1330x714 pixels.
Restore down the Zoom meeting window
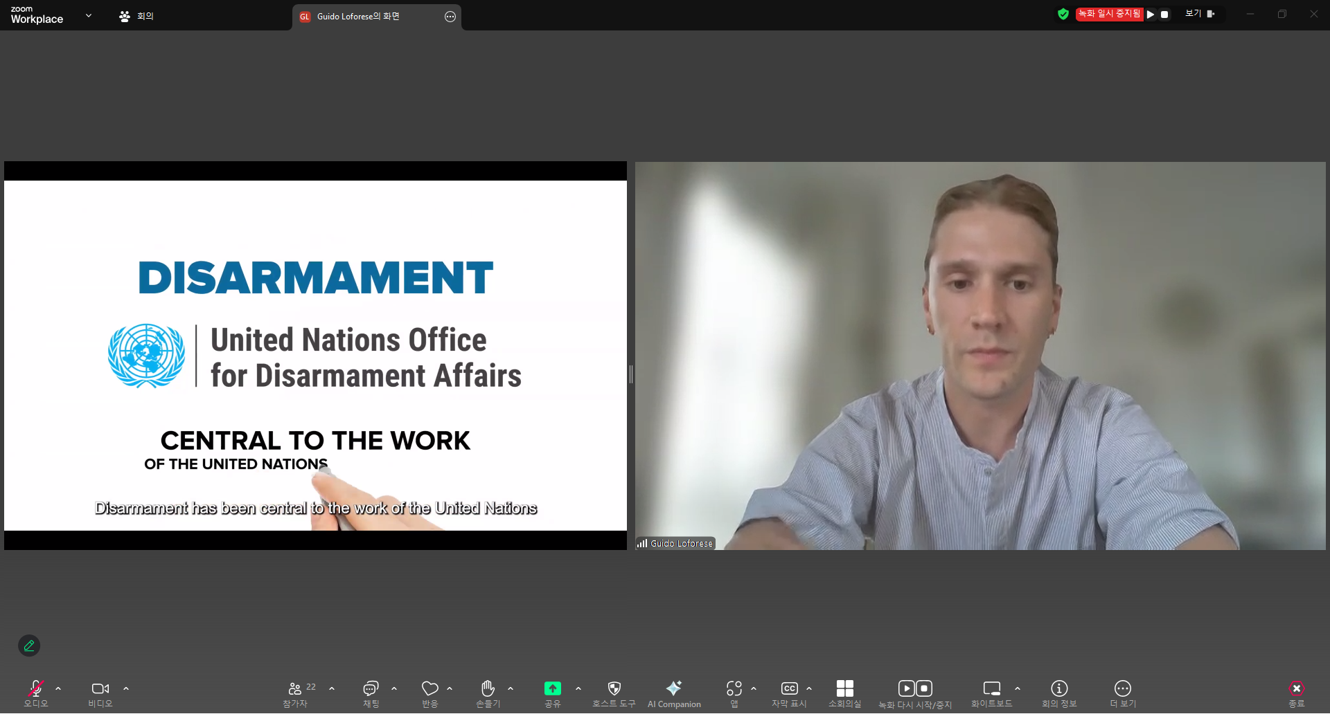pyautogui.click(x=1282, y=14)
